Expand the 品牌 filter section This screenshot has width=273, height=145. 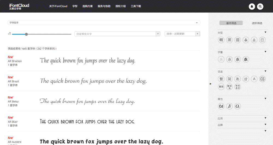click(x=265, y=125)
